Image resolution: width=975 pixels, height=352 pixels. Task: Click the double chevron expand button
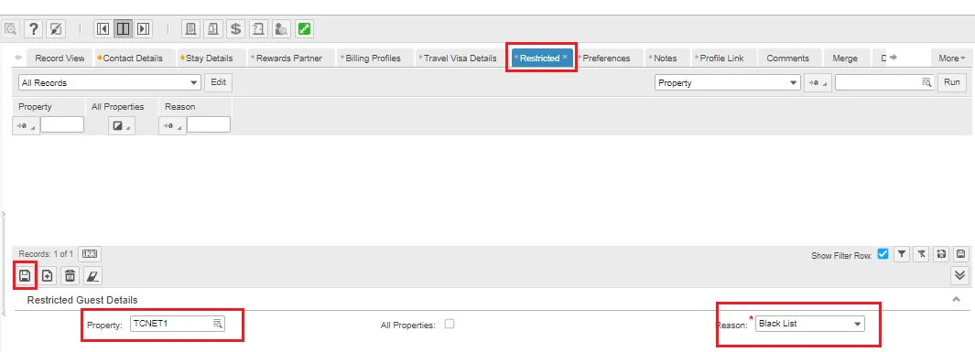960,275
